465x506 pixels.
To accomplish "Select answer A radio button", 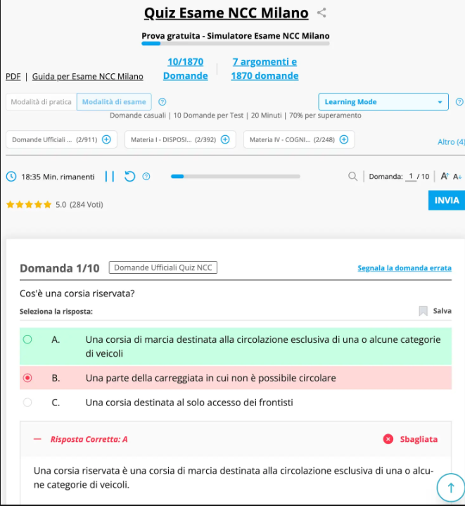I will [27, 339].
